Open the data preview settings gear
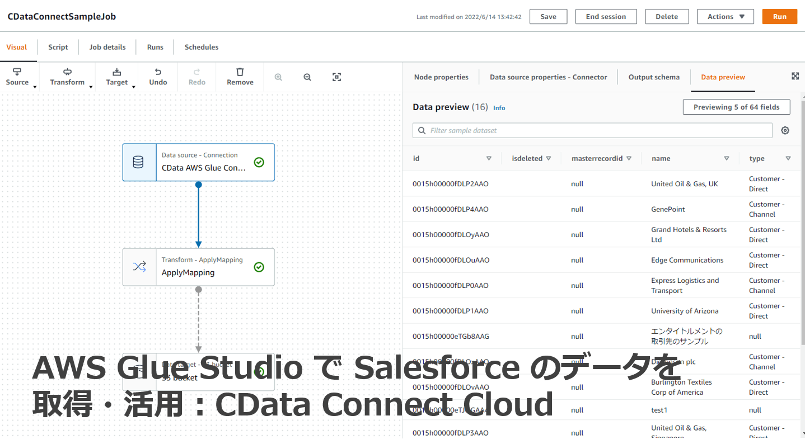 [x=785, y=130]
